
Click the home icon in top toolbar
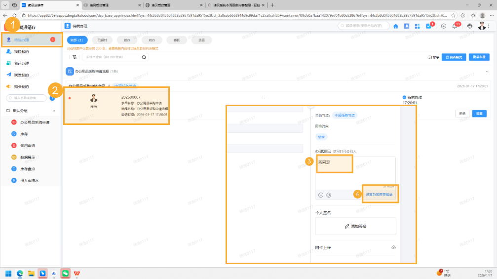396,26
